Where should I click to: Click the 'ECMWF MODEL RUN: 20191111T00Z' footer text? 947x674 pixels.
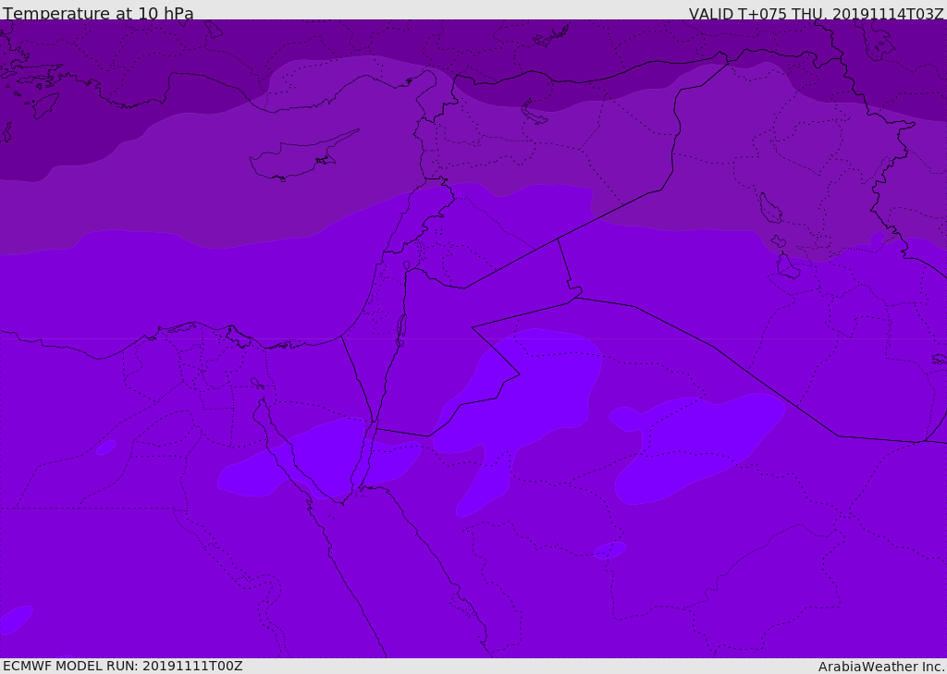(123, 666)
